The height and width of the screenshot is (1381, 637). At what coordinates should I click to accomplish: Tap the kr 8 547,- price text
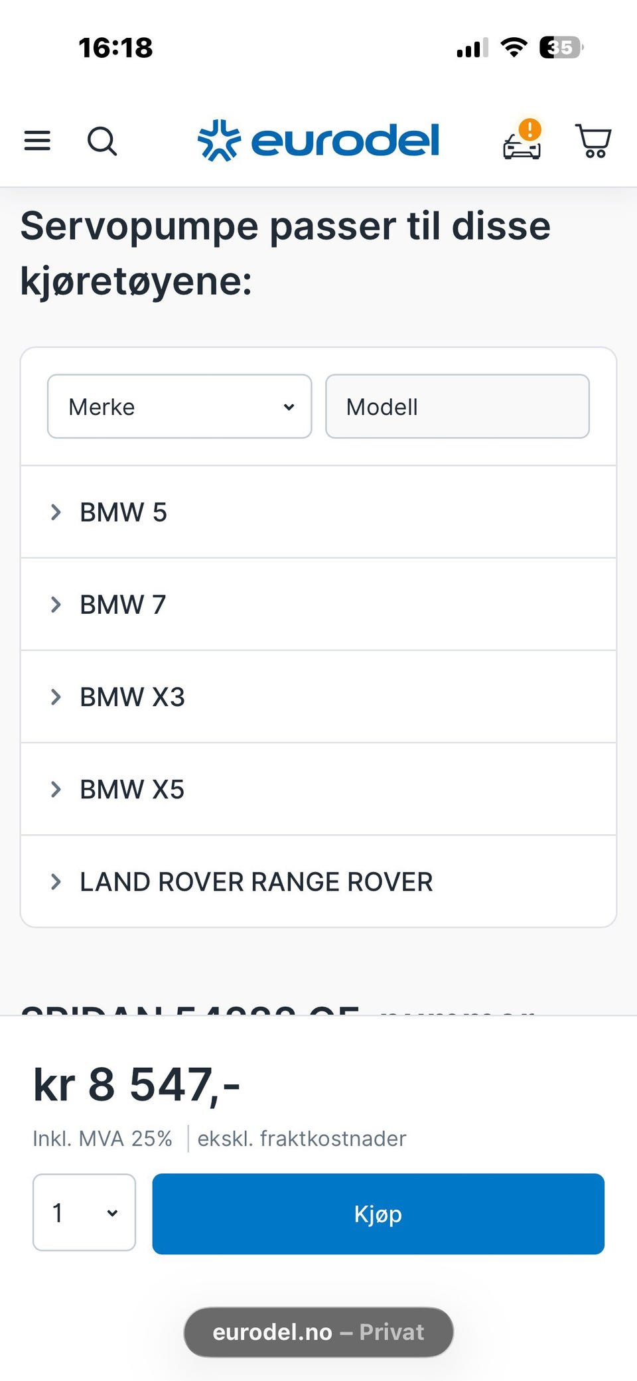point(137,1085)
